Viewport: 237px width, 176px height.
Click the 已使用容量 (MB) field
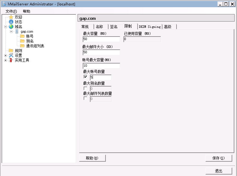142,39
